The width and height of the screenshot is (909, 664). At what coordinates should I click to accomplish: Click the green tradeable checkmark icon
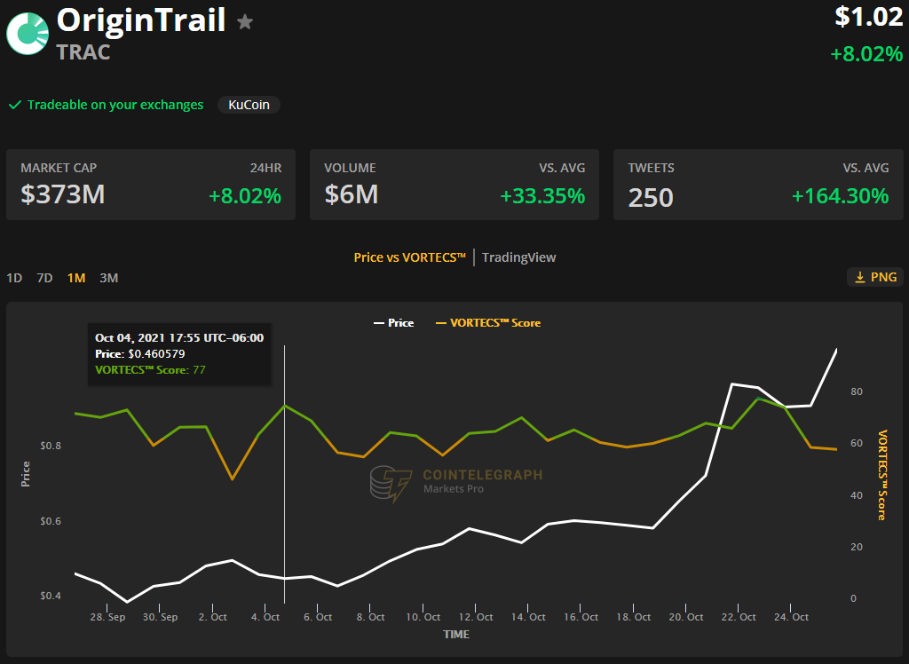pyautogui.click(x=15, y=105)
